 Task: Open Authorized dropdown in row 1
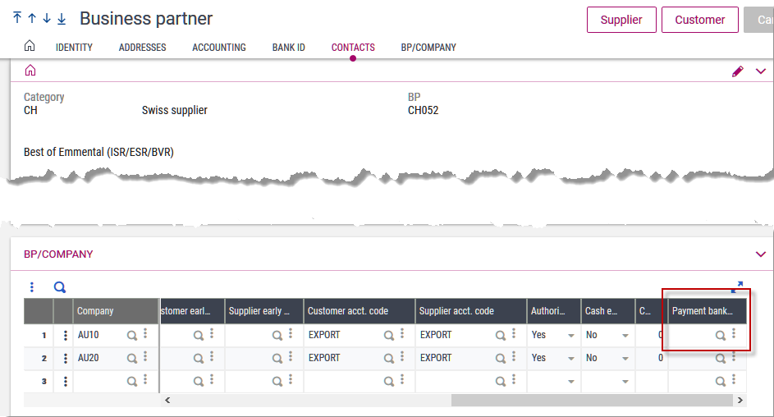click(570, 335)
